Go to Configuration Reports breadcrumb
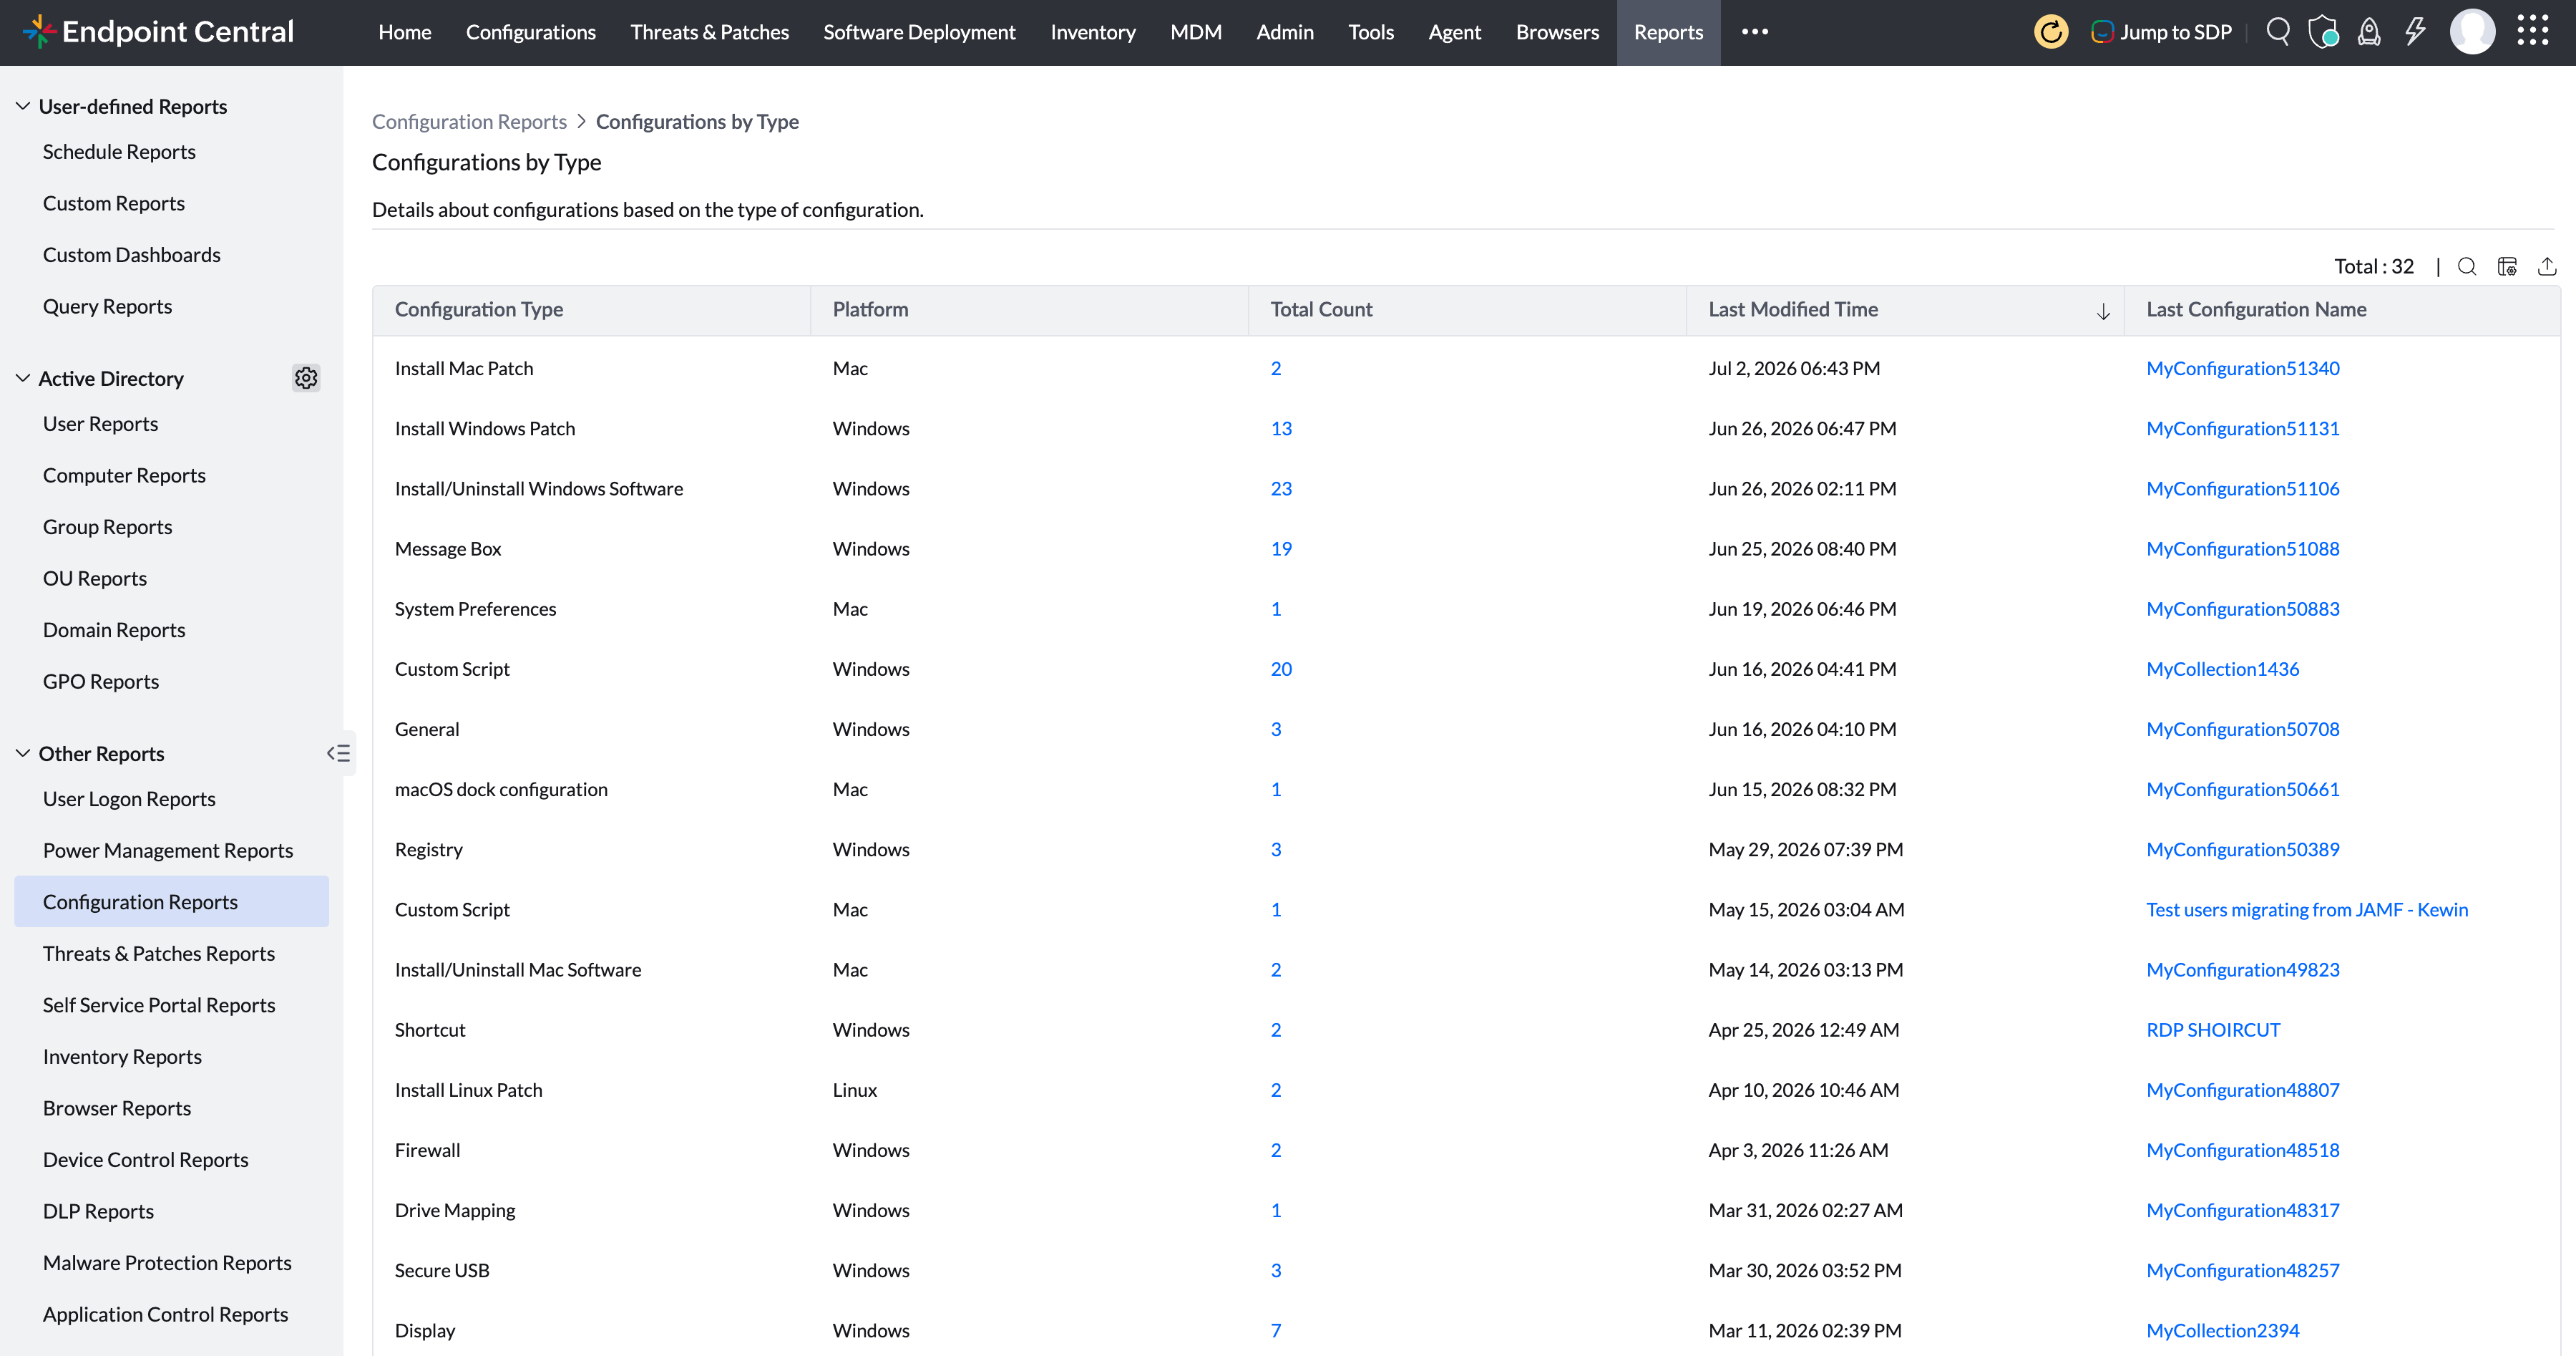The width and height of the screenshot is (2576, 1356). pos(469,121)
